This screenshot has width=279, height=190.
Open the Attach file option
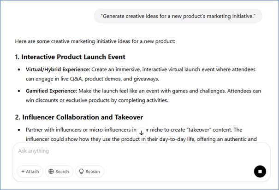(30, 172)
